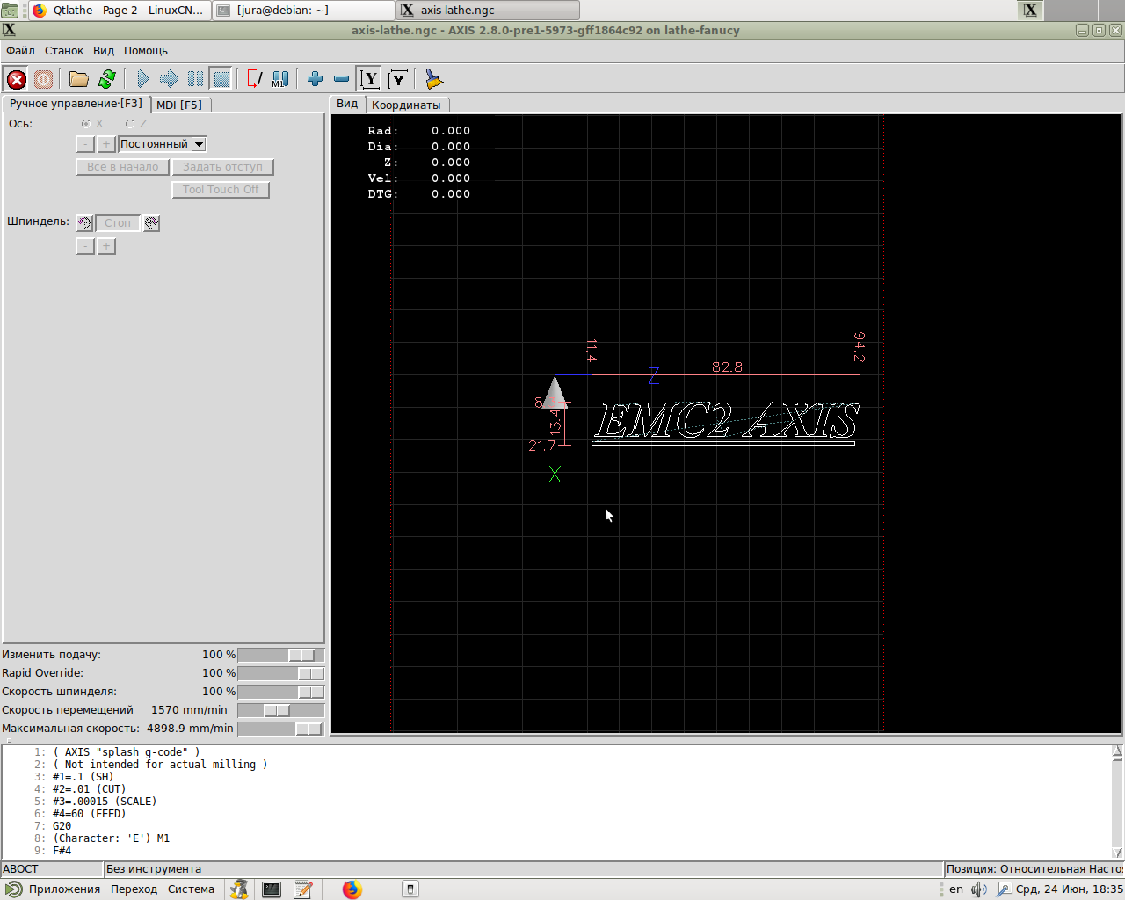
Task: Open the Система panel menu
Action: coord(191,889)
